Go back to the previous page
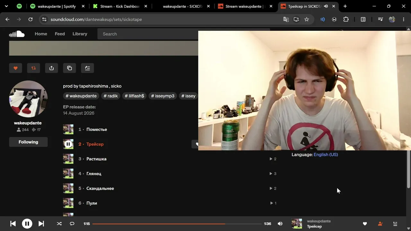The width and height of the screenshot is (411, 231). [x=7, y=19]
